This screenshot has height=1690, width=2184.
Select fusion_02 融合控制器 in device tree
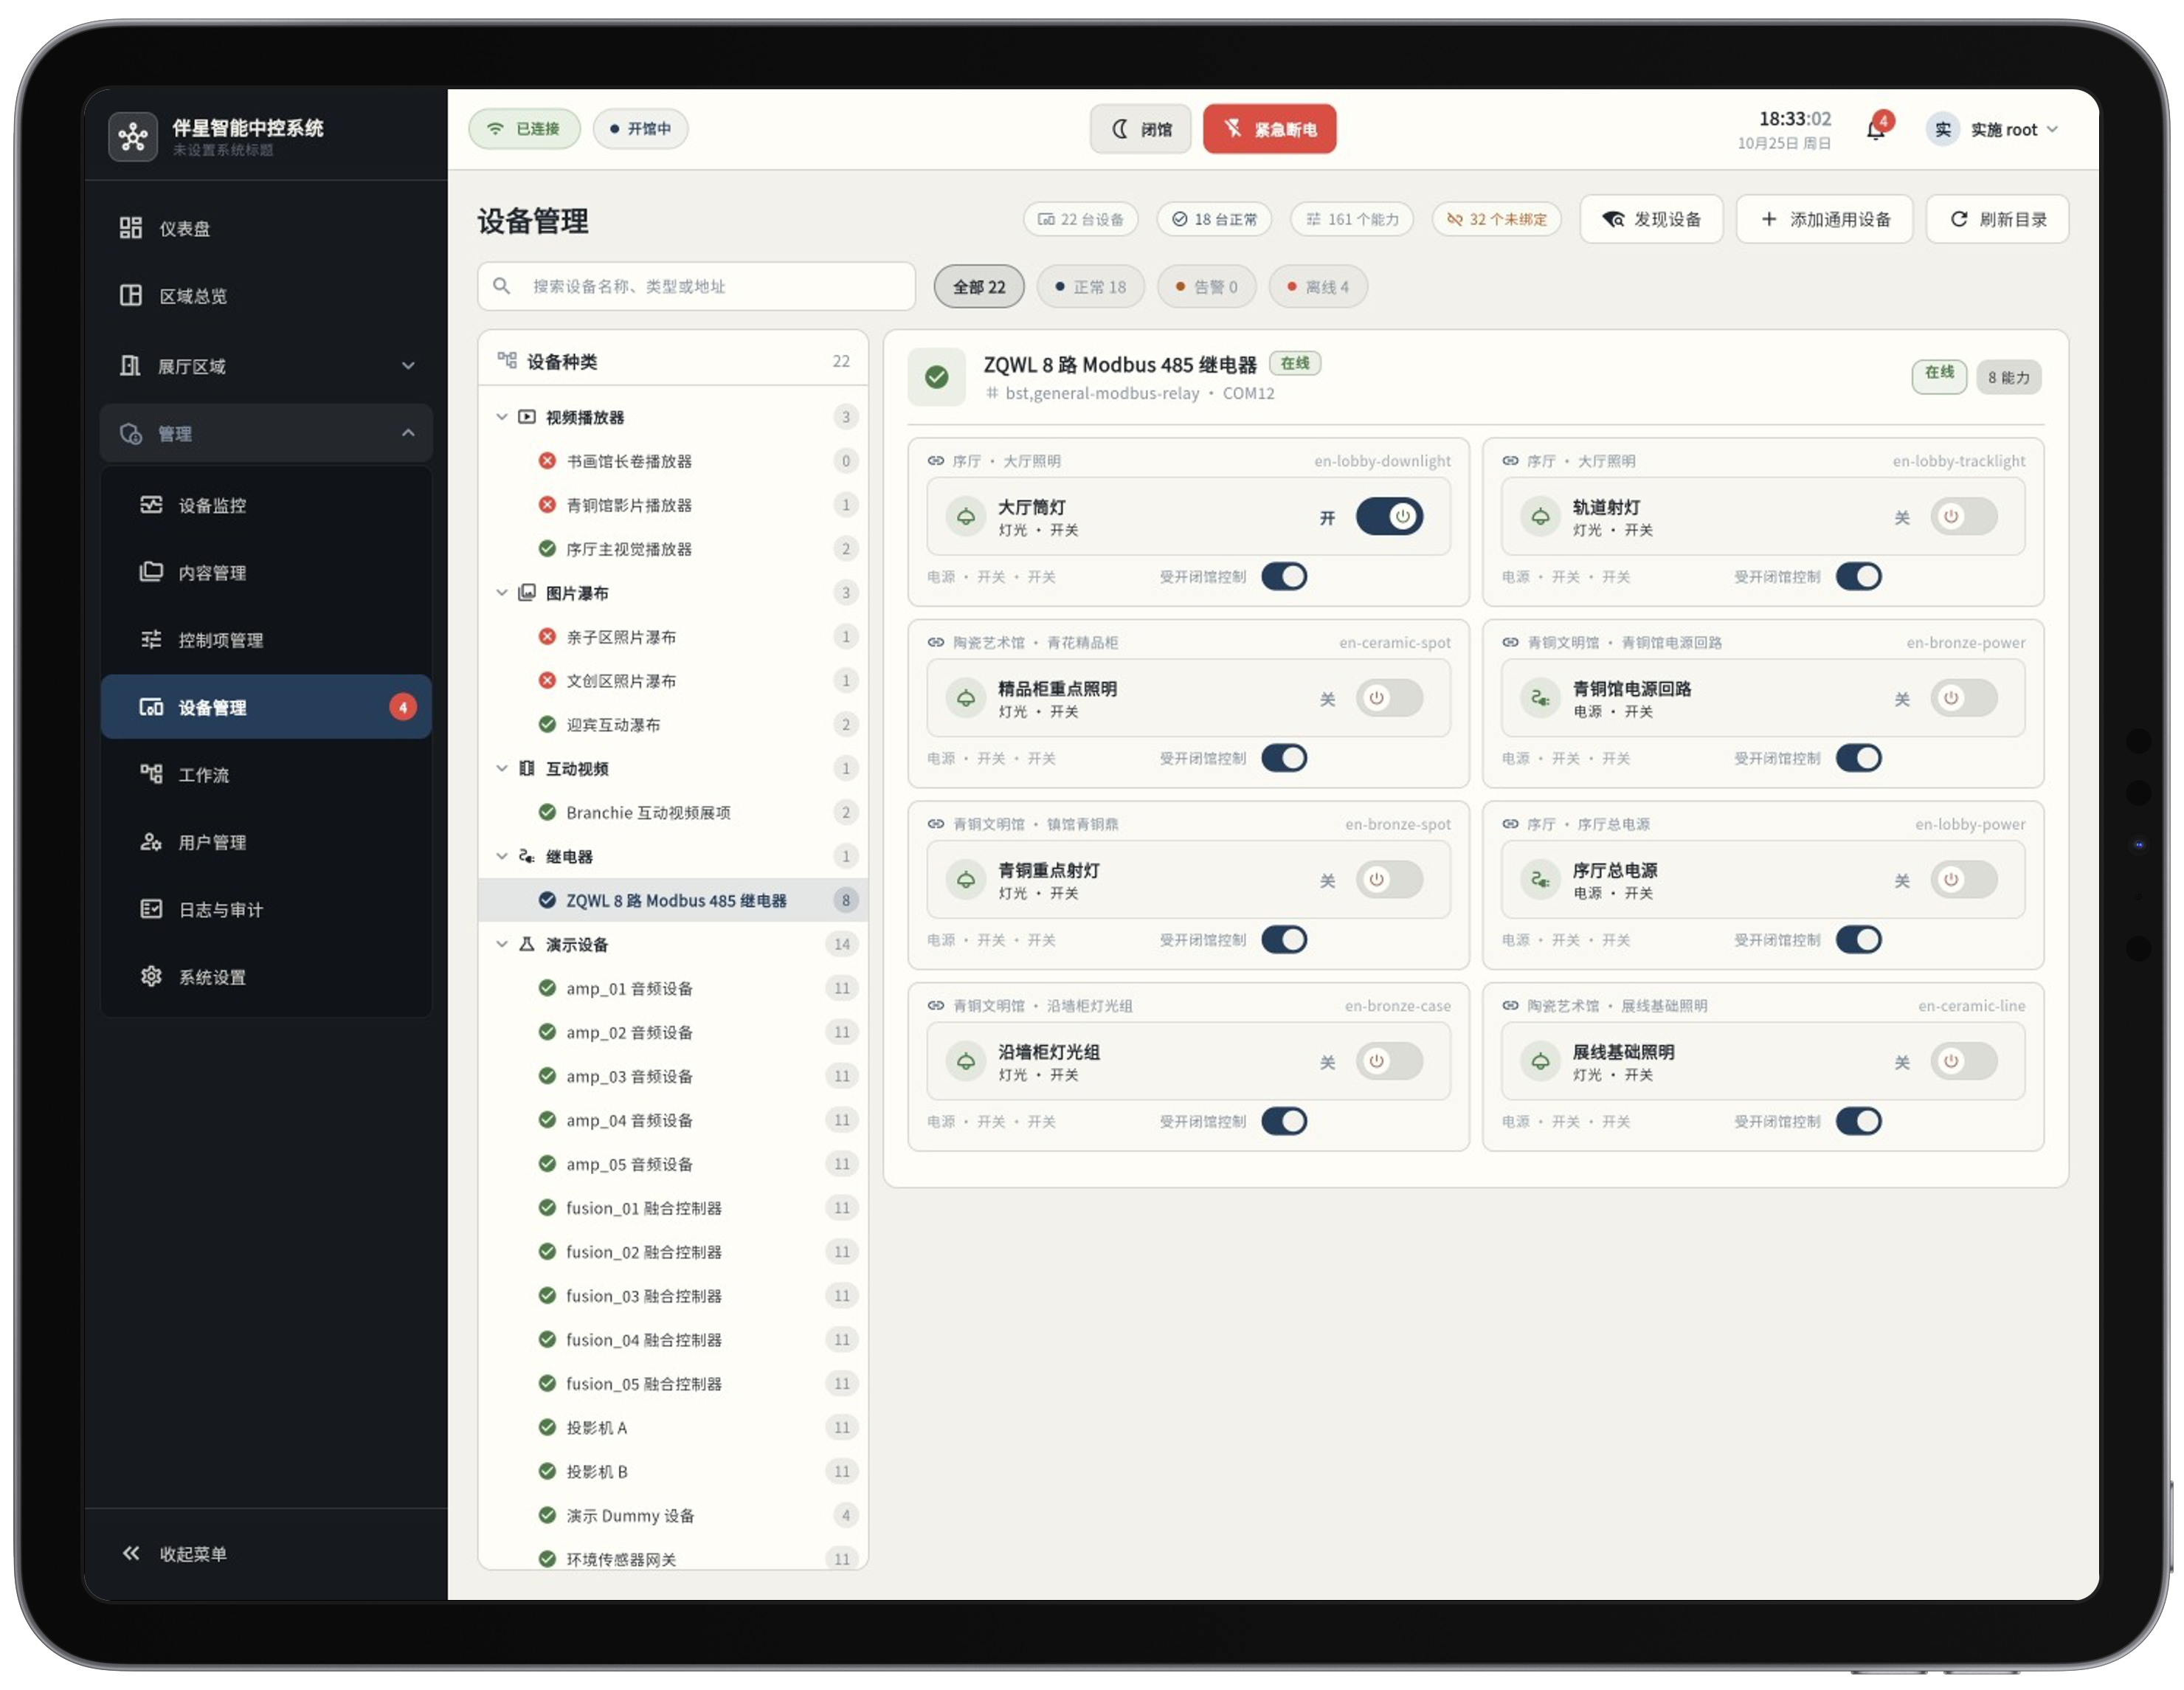click(673, 1252)
